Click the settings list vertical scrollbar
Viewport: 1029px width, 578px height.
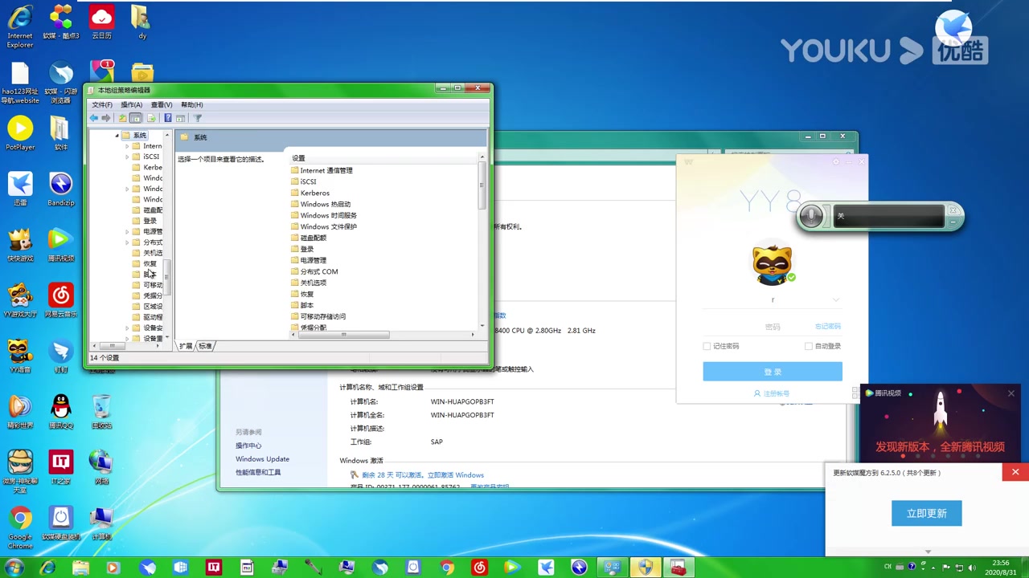pyautogui.click(x=482, y=185)
